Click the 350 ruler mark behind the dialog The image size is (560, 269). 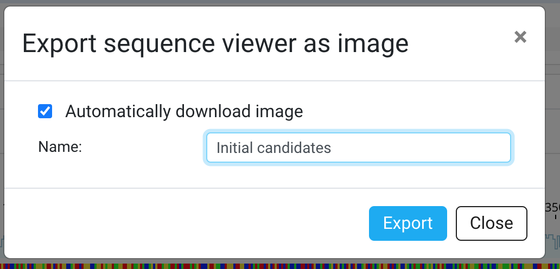tap(552, 208)
